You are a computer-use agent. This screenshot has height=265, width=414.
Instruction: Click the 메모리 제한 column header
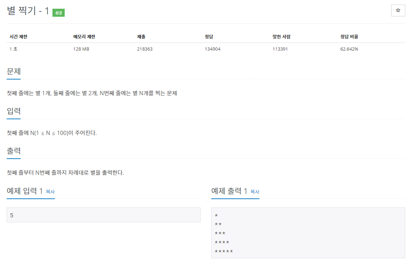coord(84,37)
